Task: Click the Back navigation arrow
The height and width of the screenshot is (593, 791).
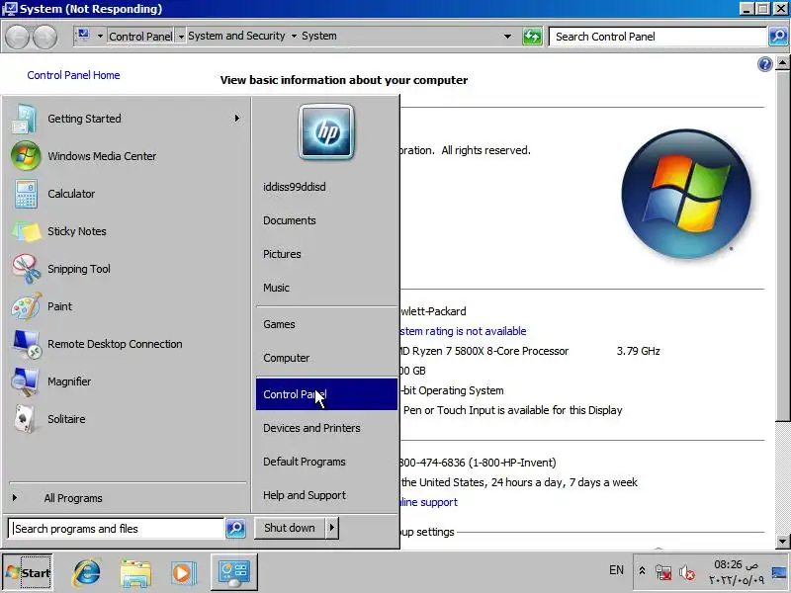Action: point(17,37)
